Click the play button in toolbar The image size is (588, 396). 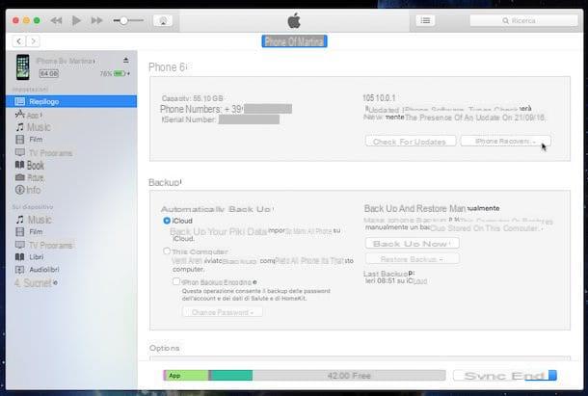[x=76, y=20]
